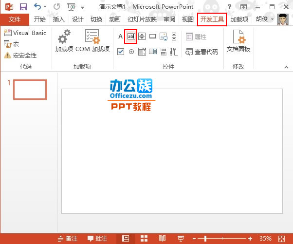293x244 pixels.
Task: Insert an Image control
Action: [164, 37]
